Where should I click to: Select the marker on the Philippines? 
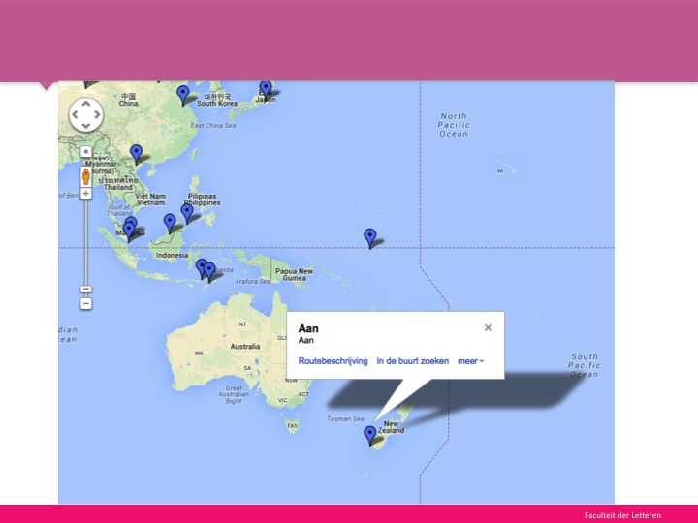click(x=187, y=214)
